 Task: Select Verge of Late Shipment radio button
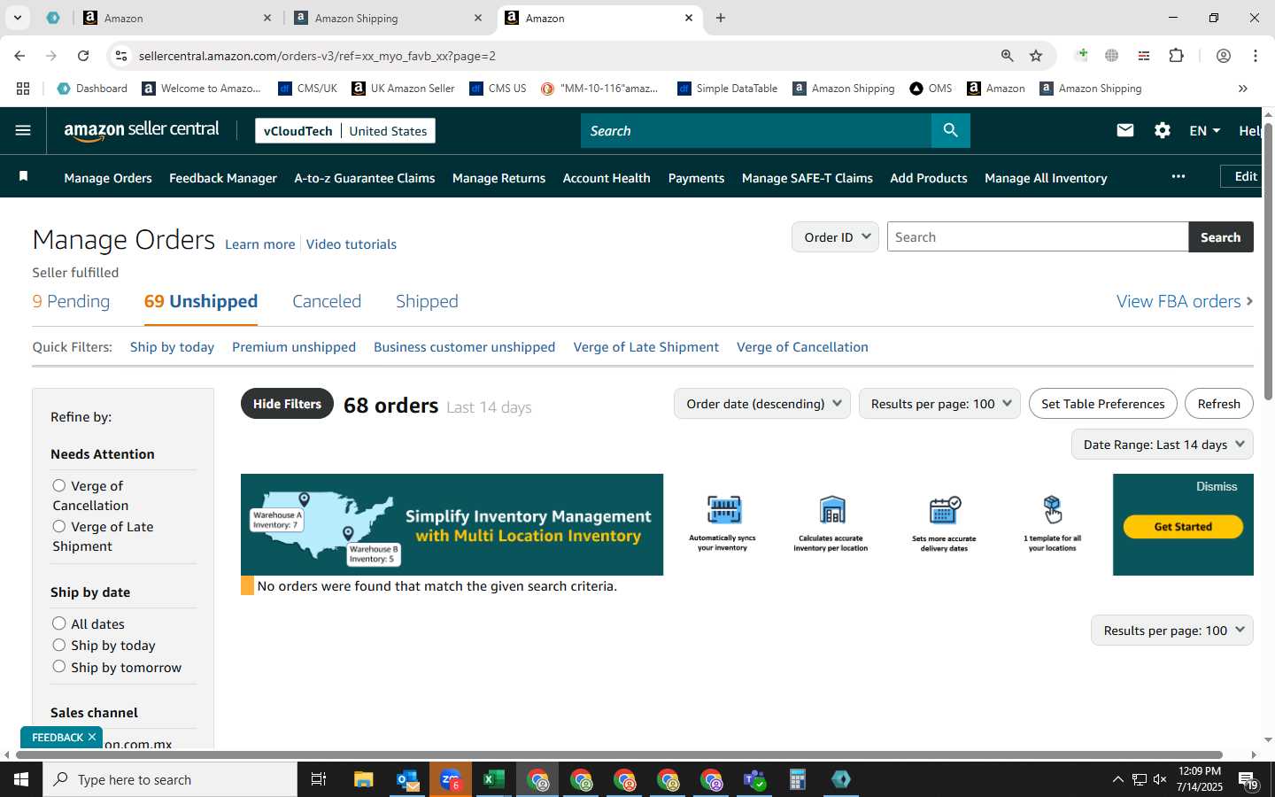[x=59, y=526]
